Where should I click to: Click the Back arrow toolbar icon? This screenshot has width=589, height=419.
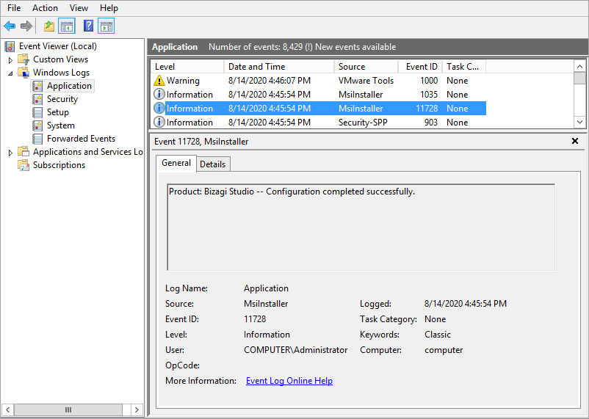10,26
